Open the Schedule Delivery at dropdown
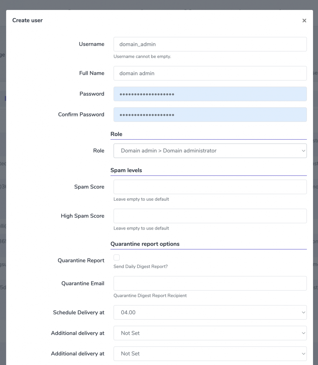The height and width of the screenshot is (365, 318). point(210,312)
